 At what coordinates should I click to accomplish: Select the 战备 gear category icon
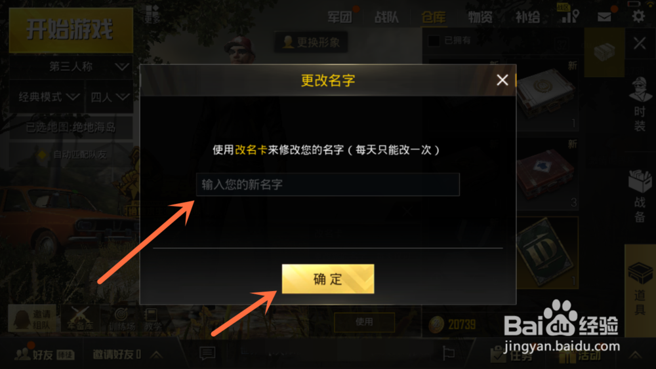point(640,196)
